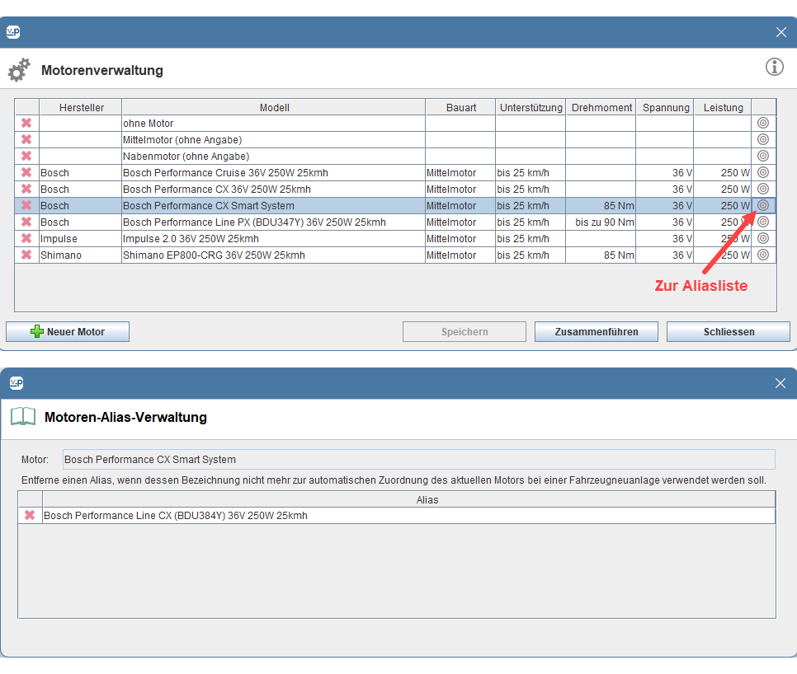Click 'Schliessen' button
This screenshot has width=797, height=674.
729,331
